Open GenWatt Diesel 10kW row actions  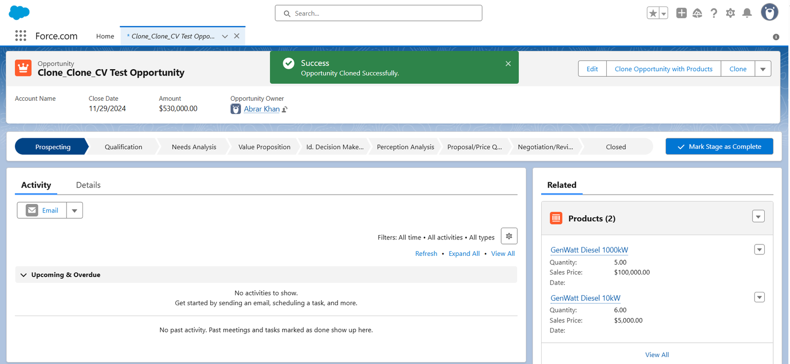pyautogui.click(x=759, y=297)
